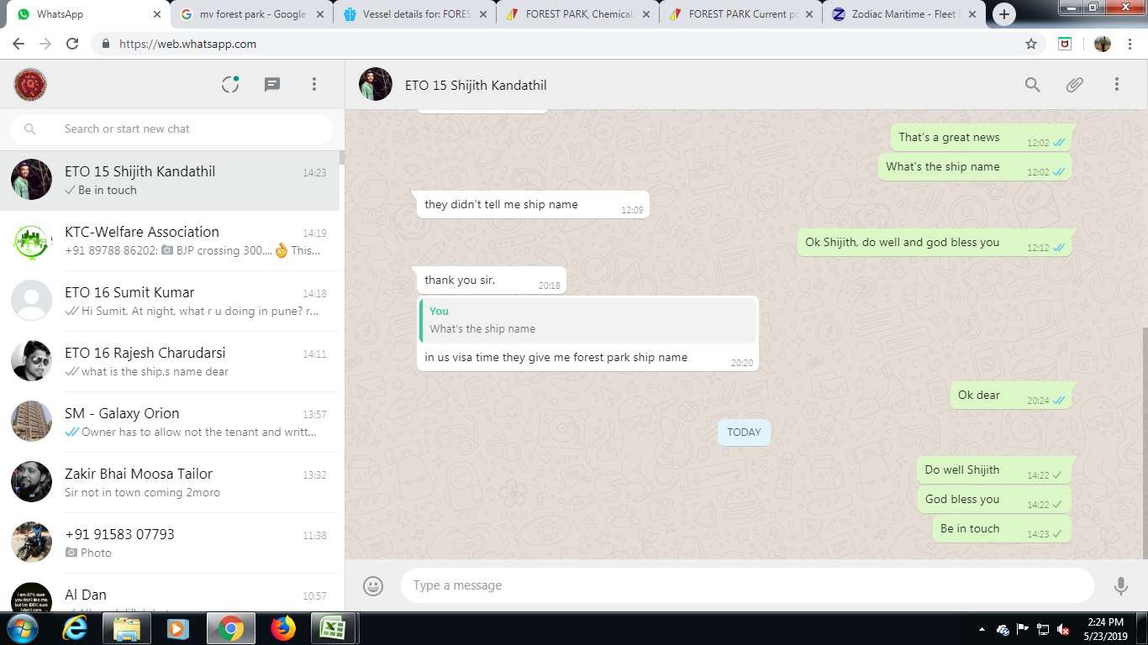
Task: Open File Explorer from taskbar
Action: 127,628
